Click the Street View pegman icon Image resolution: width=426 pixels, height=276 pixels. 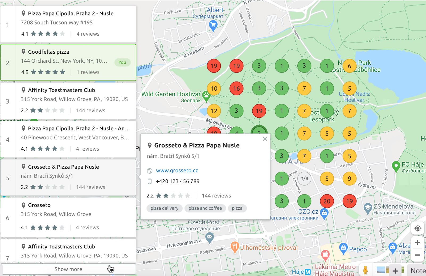point(365,270)
